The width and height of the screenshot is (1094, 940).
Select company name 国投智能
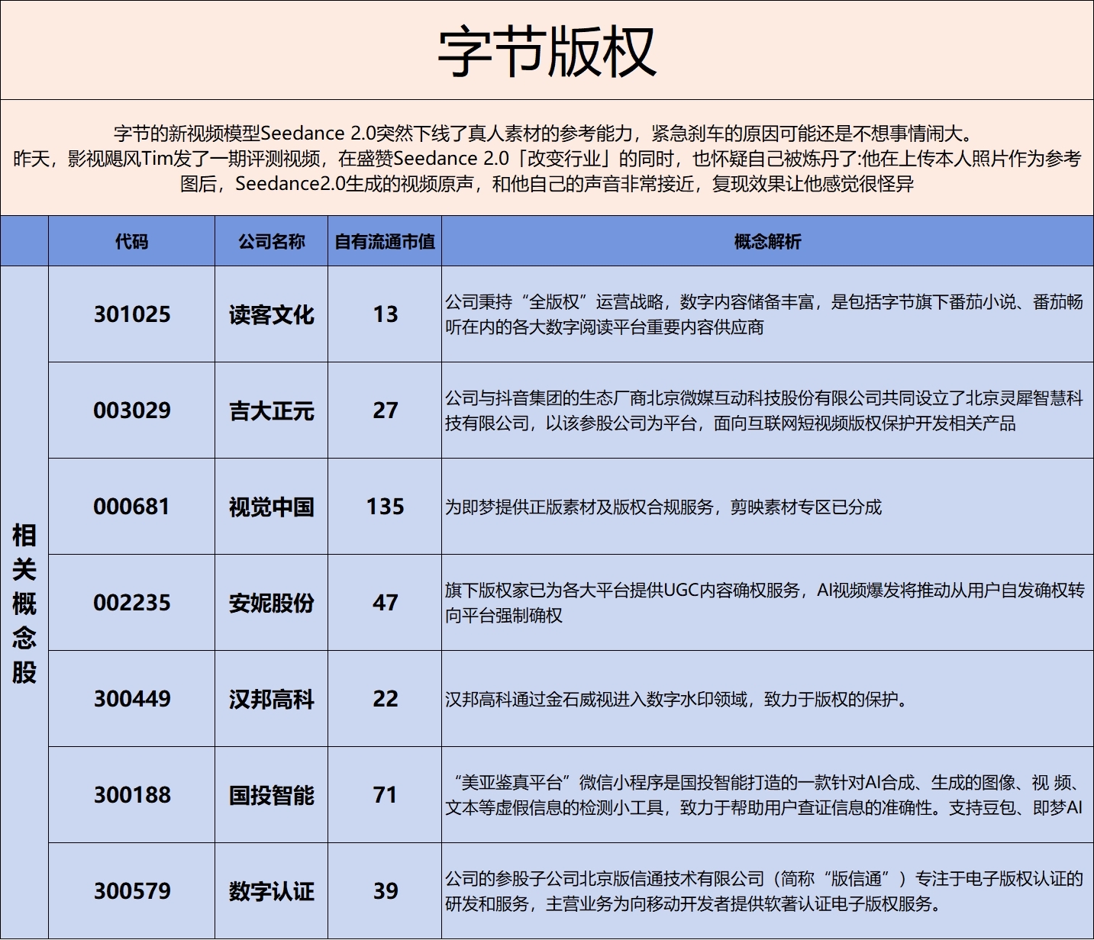(271, 795)
